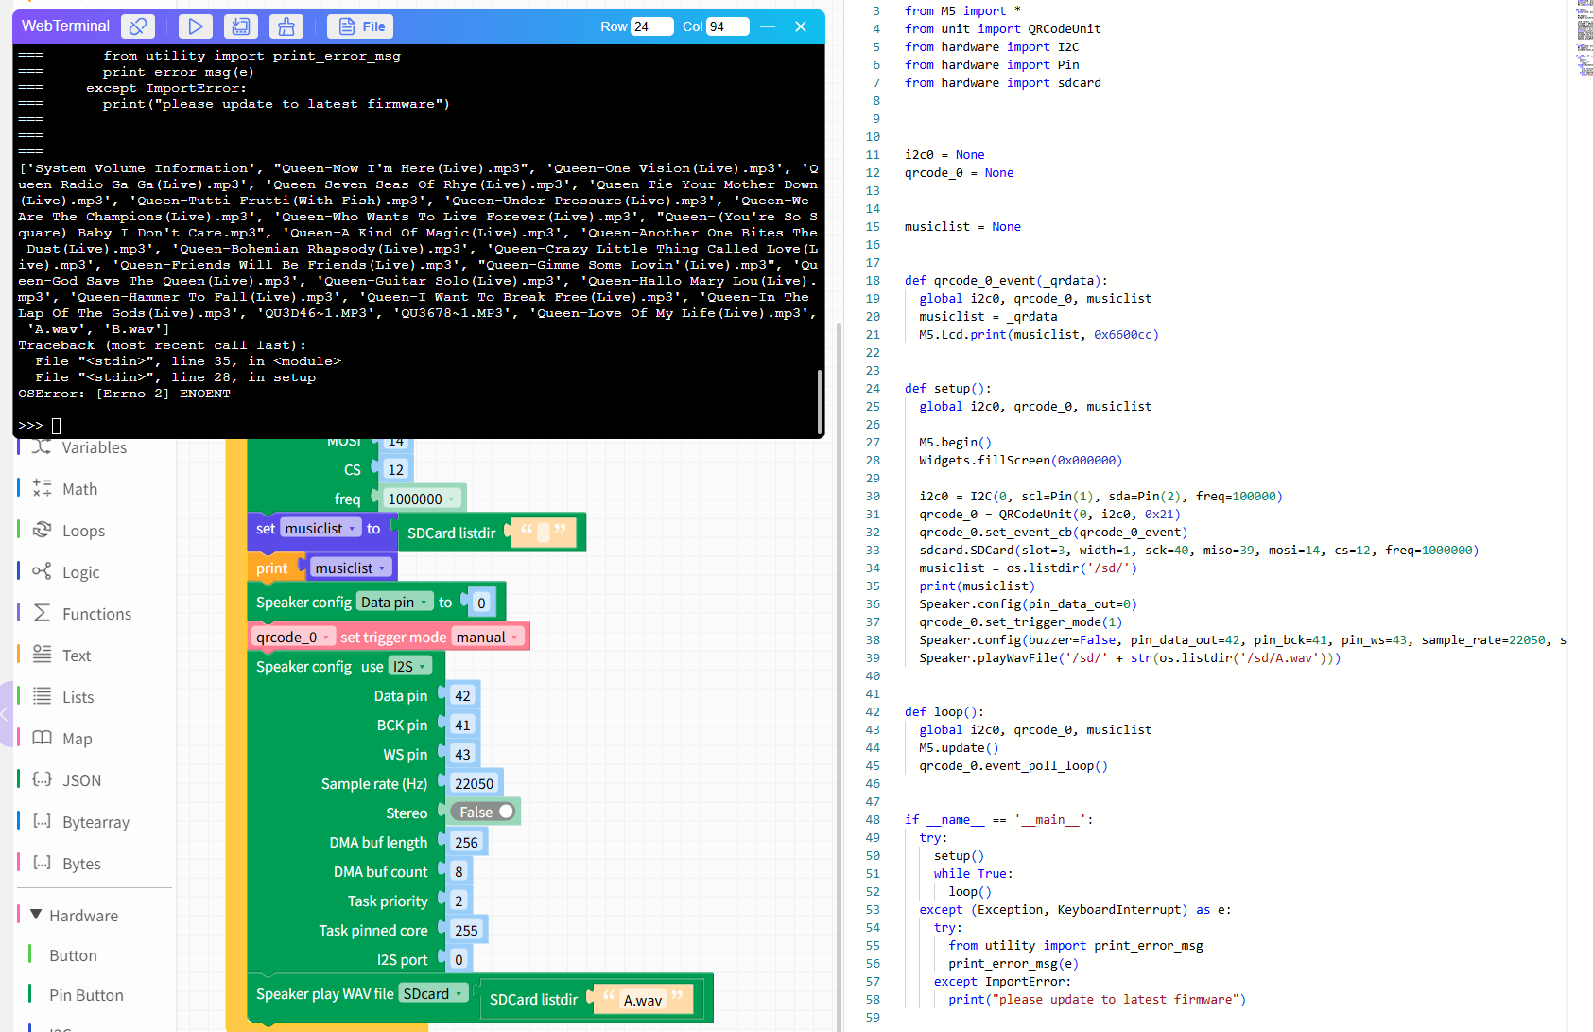Screen dimensions: 1593x1032
Task: Minimize the WebTerminal panel
Action: pos(768,26)
